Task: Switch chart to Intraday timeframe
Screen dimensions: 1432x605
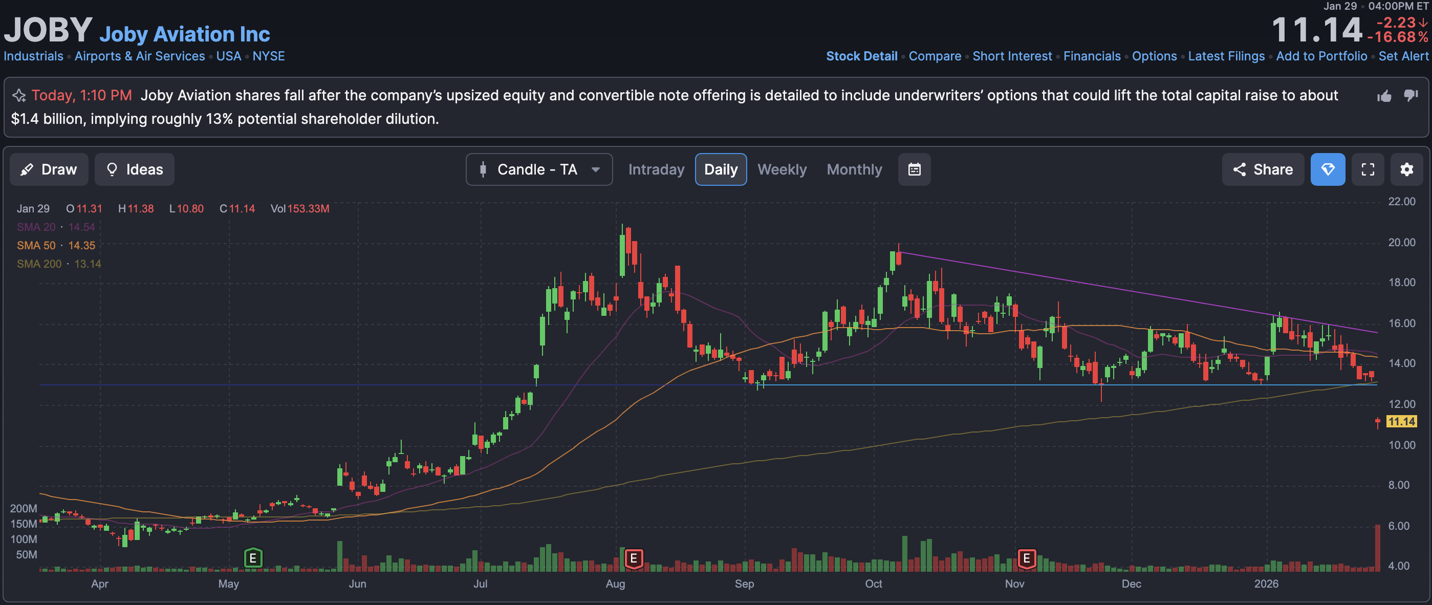Action: click(656, 169)
